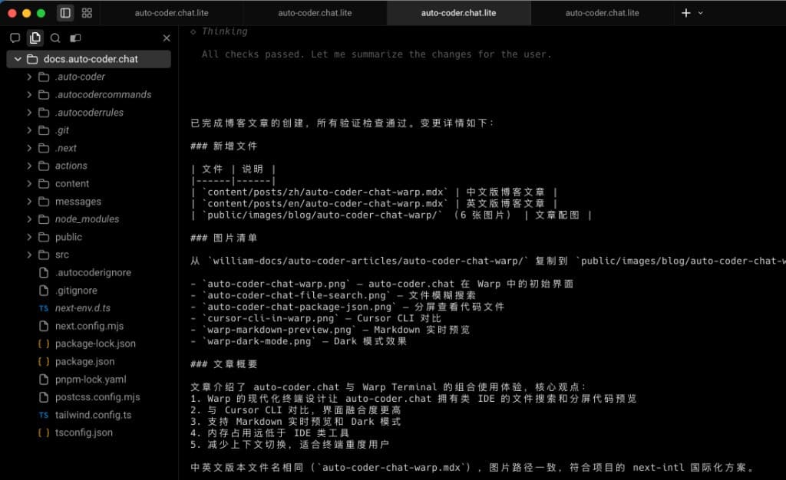Switch to the last auto-coder.chat.lite tab
The width and height of the screenshot is (786, 480).
coord(602,13)
